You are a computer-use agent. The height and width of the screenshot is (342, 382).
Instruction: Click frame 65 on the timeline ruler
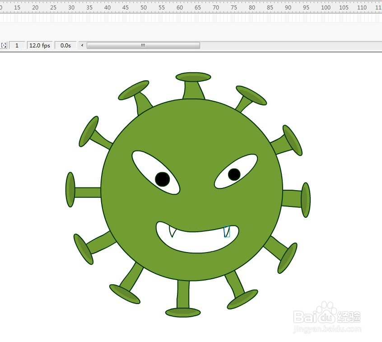[198, 8]
